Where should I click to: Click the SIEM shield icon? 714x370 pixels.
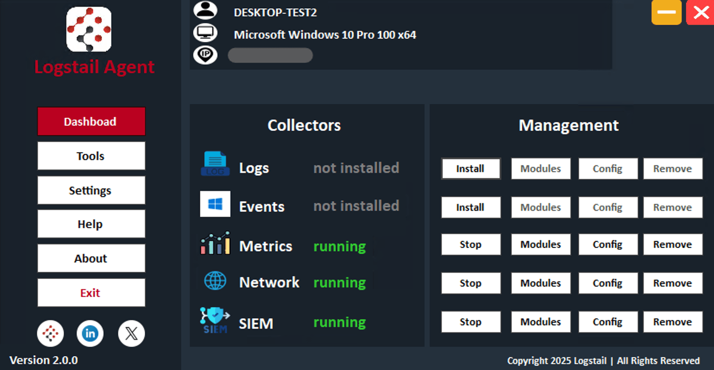(x=215, y=320)
